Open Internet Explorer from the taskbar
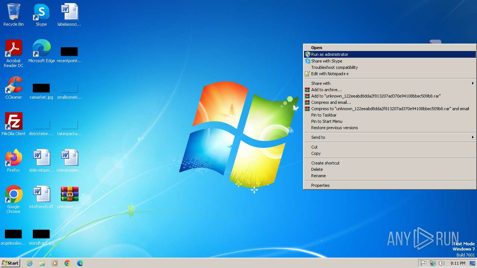Screen dimensions: 477x268 [29, 263]
